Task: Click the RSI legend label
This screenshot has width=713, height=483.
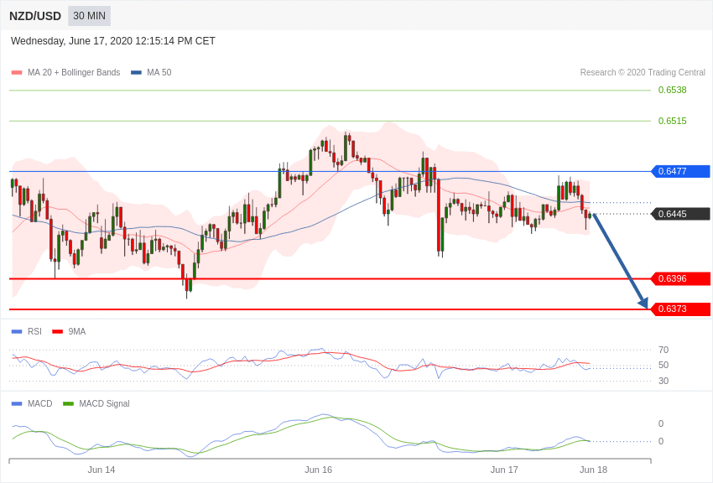Action: point(34,332)
